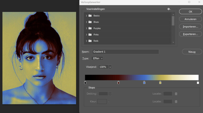Select the blue color stop
Image resolution: width=203 pixels, height=113 pixels.
pyautogui.click(x=144, y=82)
